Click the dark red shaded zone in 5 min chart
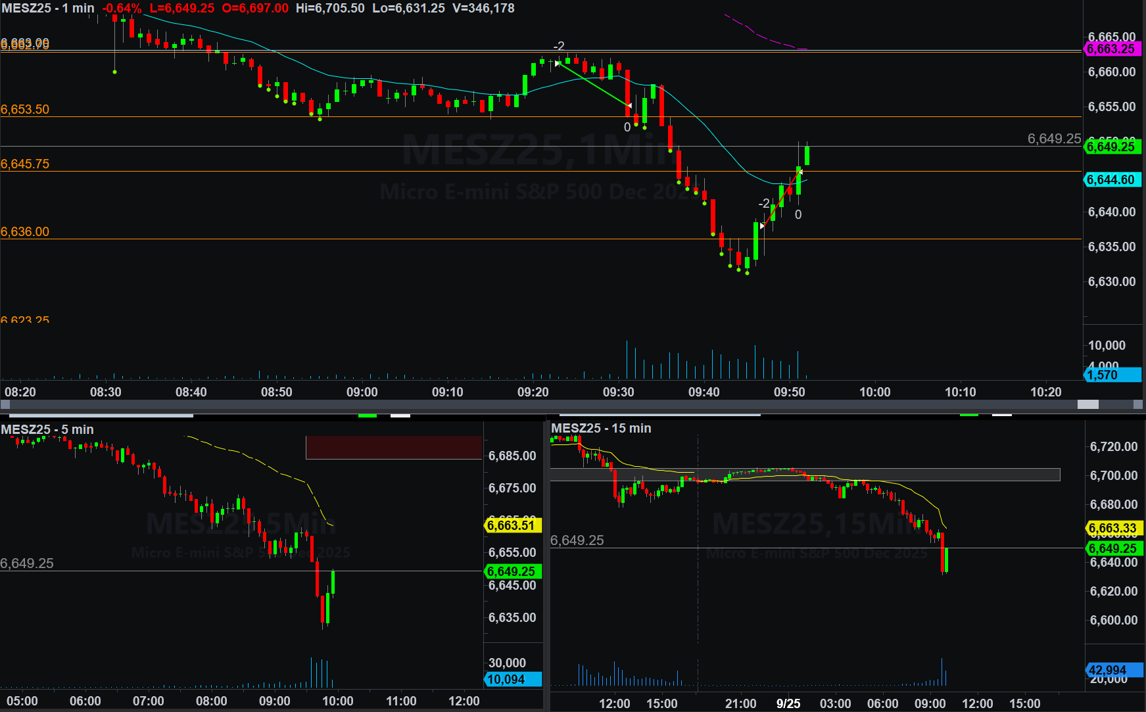 (394, 447)
